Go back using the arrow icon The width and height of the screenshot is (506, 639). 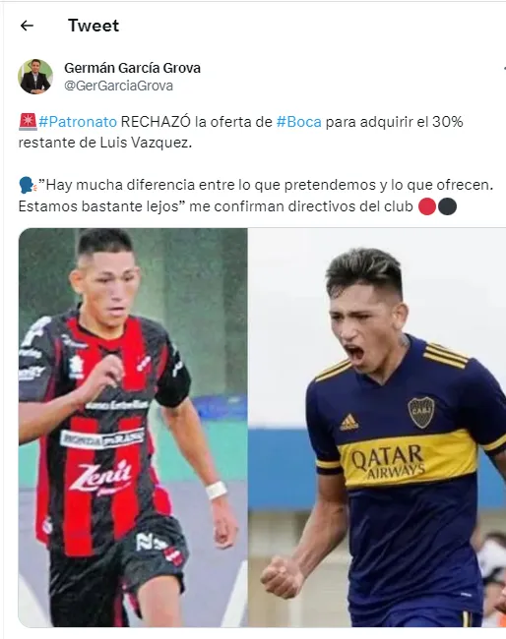[x=27, y=26]
